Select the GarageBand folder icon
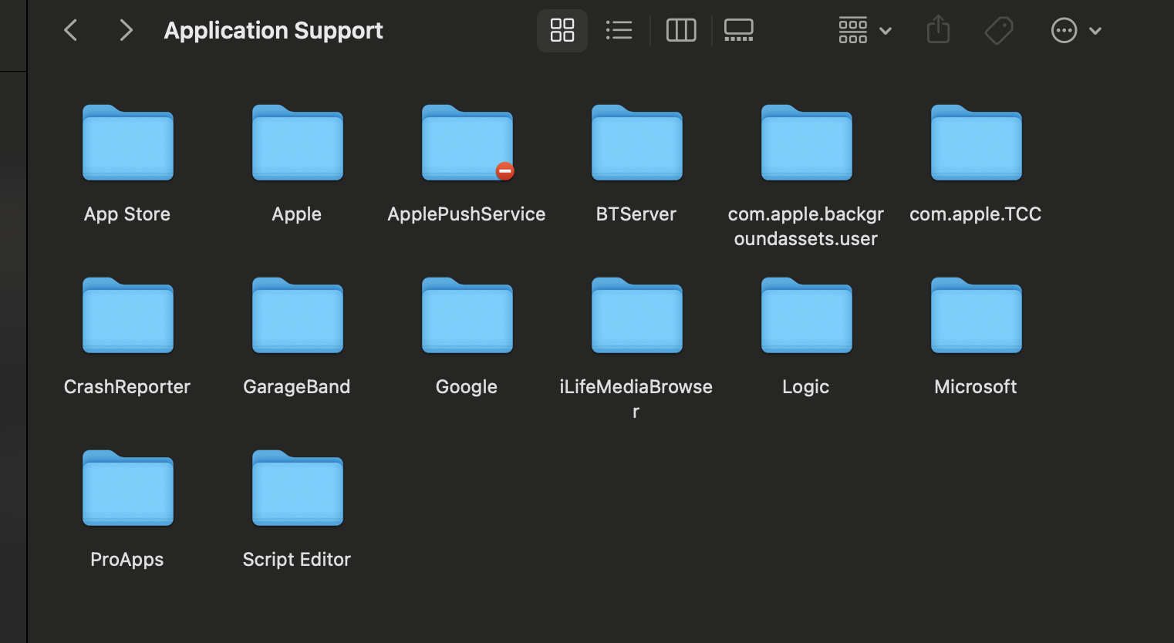Image resolution: width=1174 pixels, height=643 pixels. (x=298, y=315)
